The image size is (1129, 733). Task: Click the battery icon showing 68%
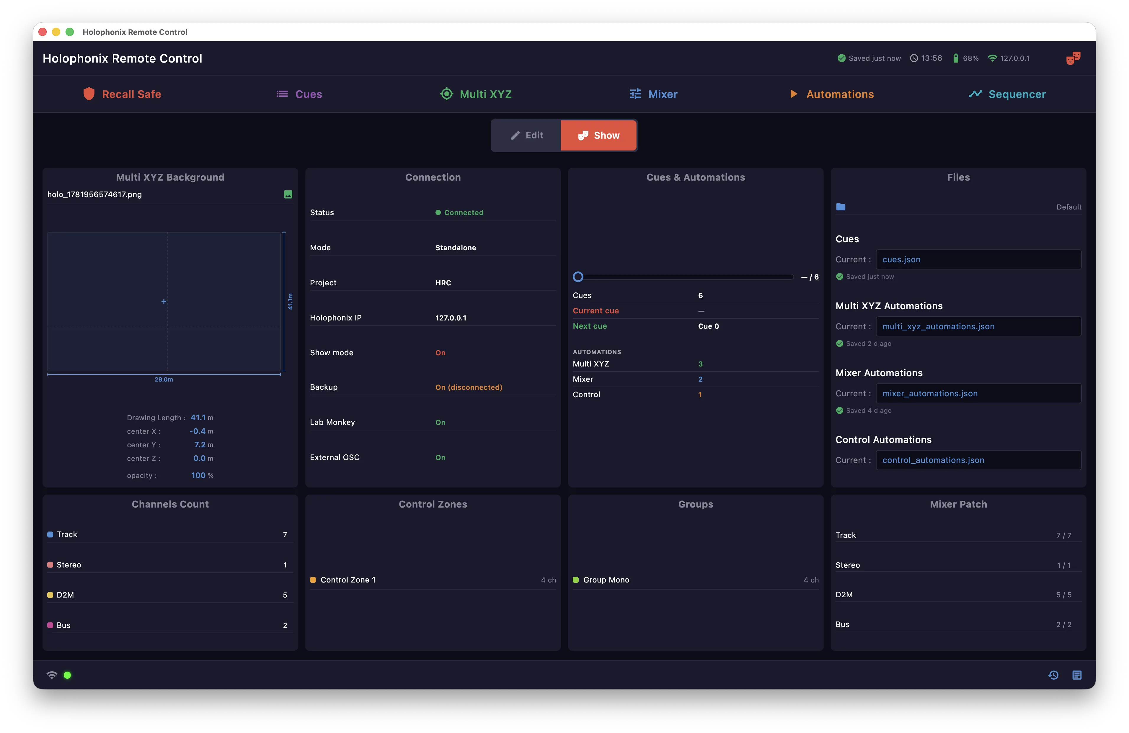pos(956,58)
